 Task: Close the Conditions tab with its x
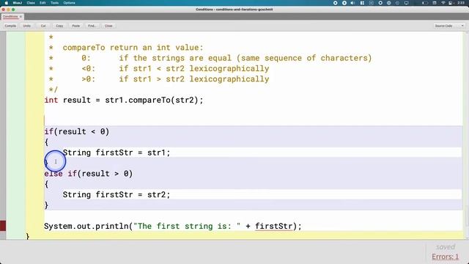[21, 17]
